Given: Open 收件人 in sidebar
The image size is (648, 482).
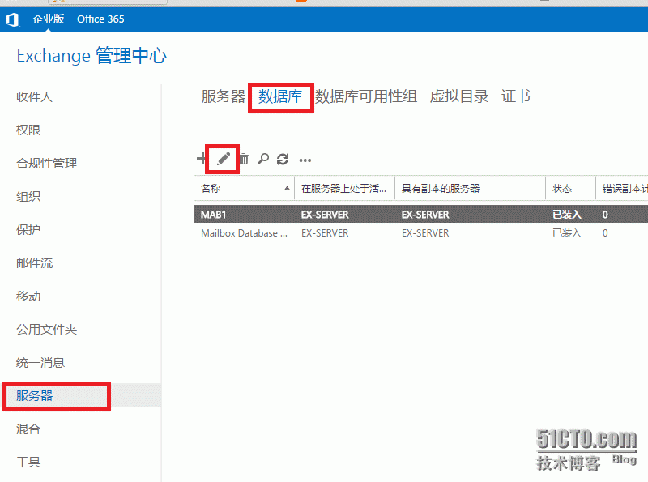Looking at the screenshot, I should (x=34, y=97).
